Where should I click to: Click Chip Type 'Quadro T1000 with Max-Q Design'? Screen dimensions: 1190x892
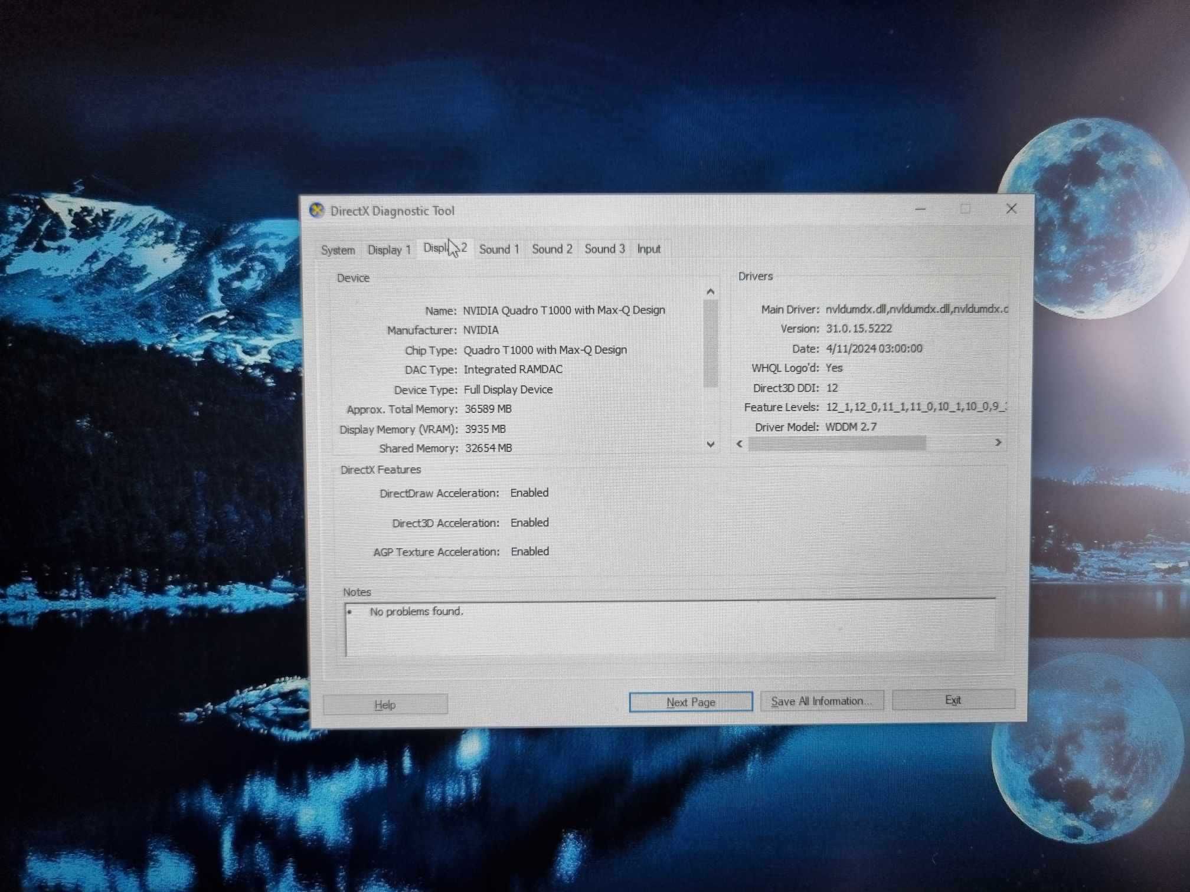(x=545, y=350)
